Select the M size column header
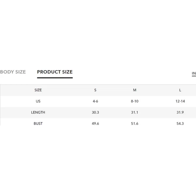Image resolution: width=196 pixels, height=196 pixels. (x=135, y=90)
